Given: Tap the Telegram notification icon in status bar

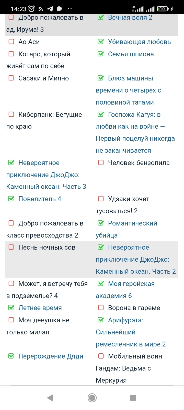Looking at the screenshot, I should [50, 9].
